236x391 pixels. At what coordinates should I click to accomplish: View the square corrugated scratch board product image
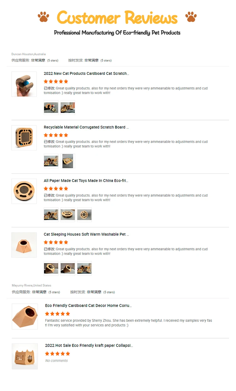click(x=24, y=138)
